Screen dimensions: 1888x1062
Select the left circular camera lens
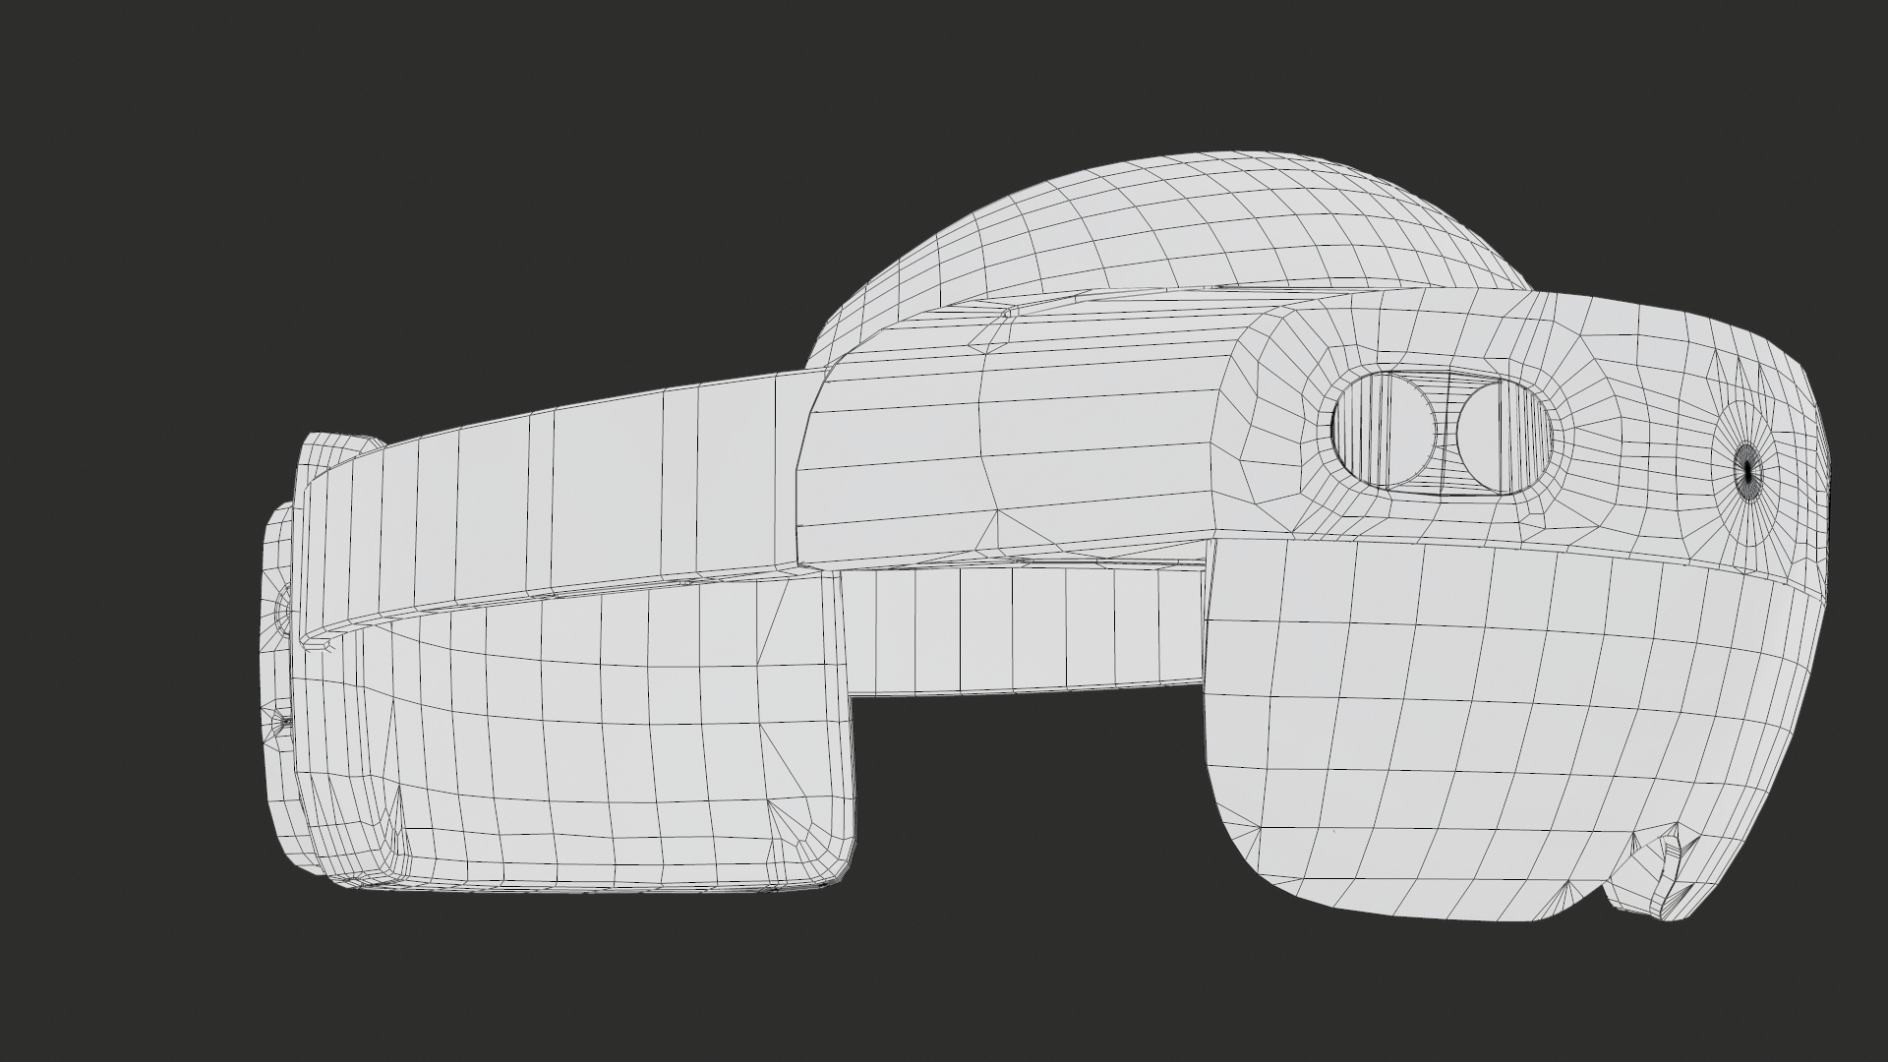1384,431
